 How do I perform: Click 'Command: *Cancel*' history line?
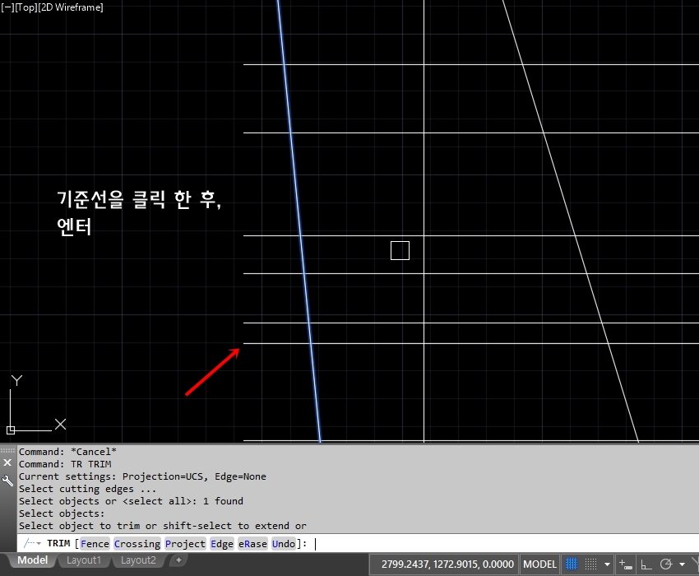pos(67,452)
